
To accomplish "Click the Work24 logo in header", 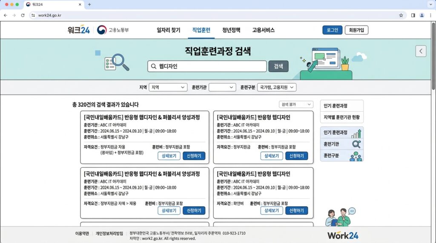I will 79,30.
